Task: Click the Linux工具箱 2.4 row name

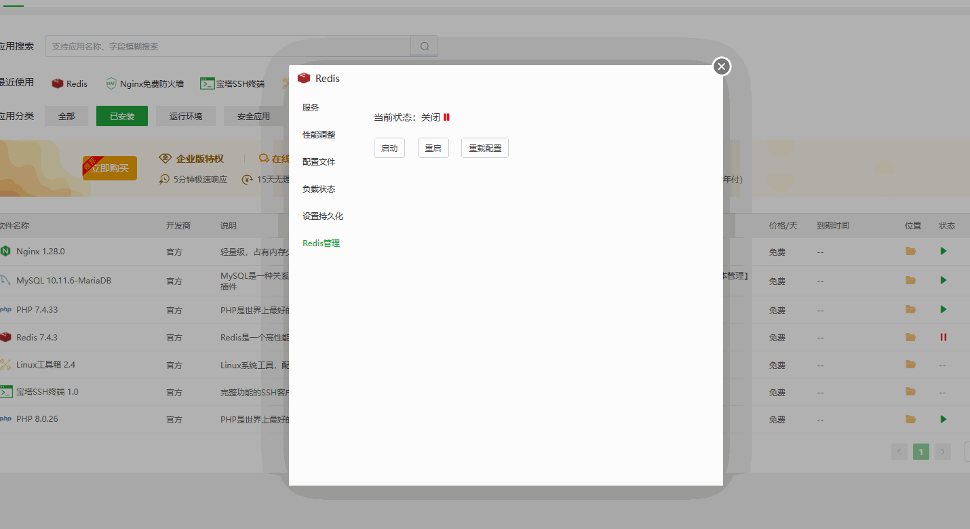Action: pyautogui.click(x=45, y=365)
